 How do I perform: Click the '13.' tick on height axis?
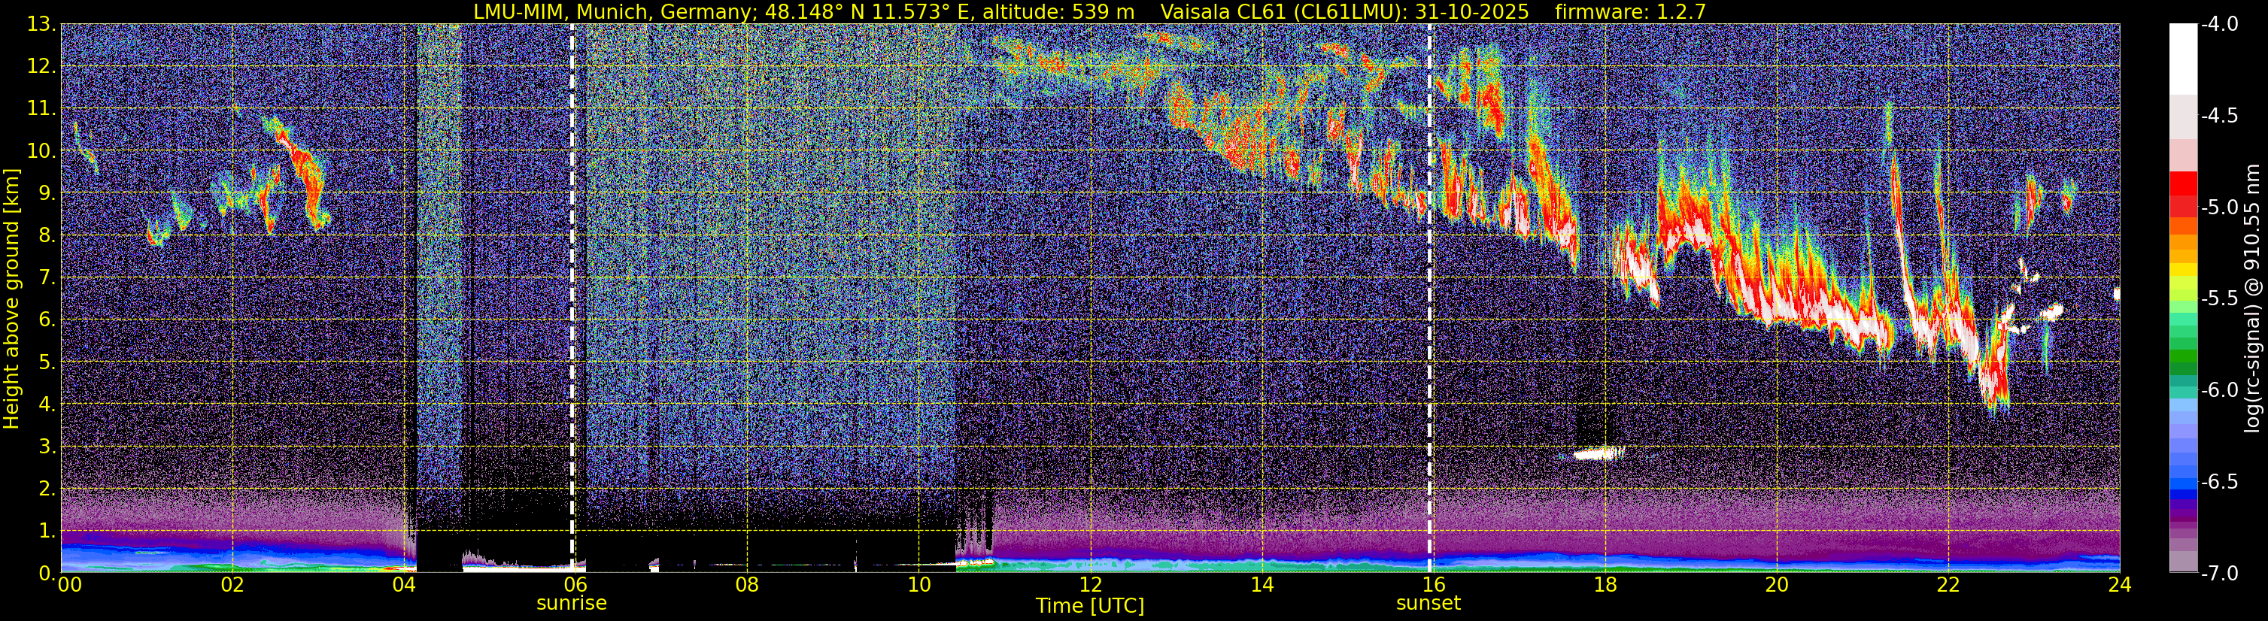pyautogui.click(x=43, y=25)
